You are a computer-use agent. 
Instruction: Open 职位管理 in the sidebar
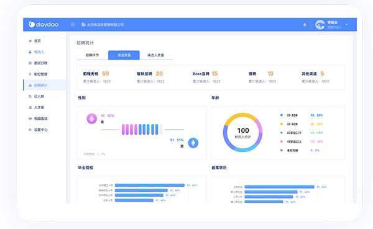[x=40, y=74]
